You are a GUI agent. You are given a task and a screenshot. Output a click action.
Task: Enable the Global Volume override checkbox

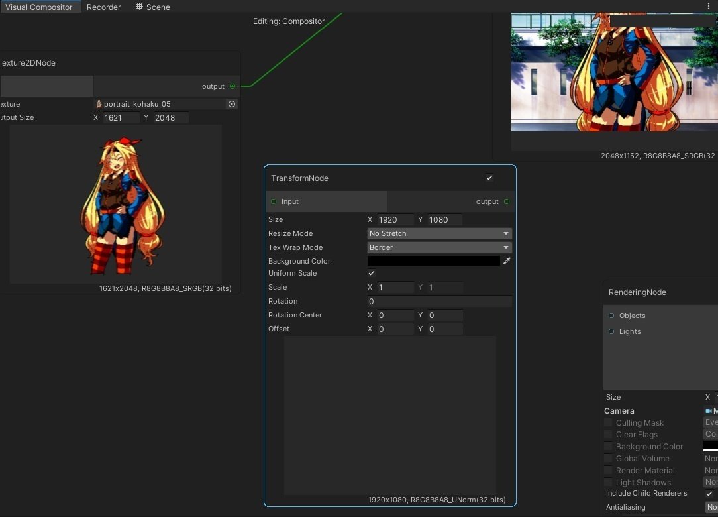608,458
